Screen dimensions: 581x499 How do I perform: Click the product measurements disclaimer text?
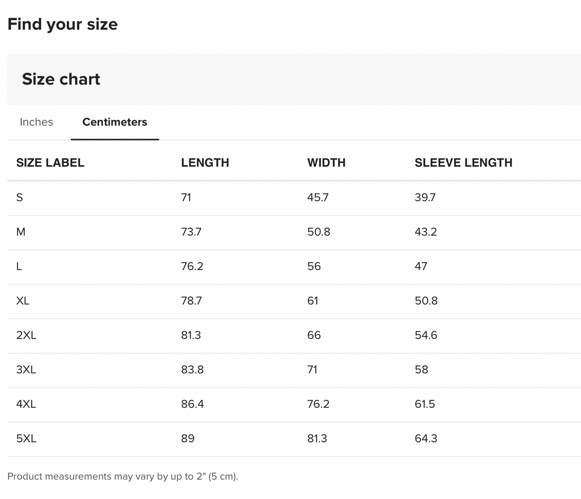tap(123, 477)
